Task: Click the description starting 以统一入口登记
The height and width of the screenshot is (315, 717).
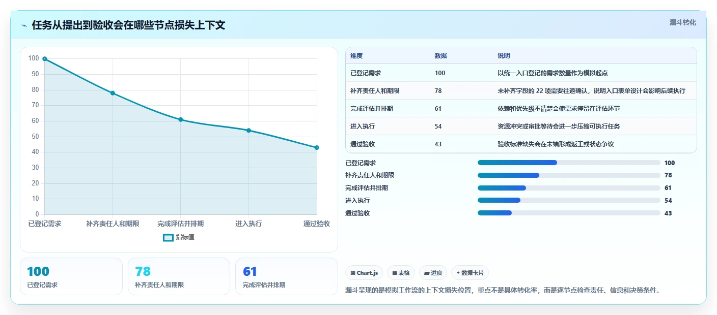Action: (x=553, y=73)
